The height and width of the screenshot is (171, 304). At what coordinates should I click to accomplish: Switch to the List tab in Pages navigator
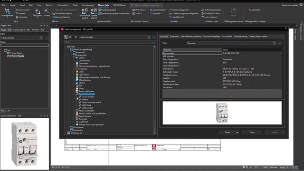(x=8, y=111)
